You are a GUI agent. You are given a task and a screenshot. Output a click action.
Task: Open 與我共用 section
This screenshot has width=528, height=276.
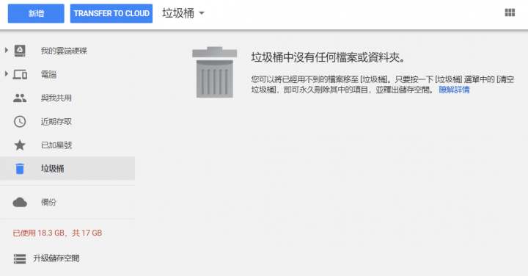click(56, 98)
